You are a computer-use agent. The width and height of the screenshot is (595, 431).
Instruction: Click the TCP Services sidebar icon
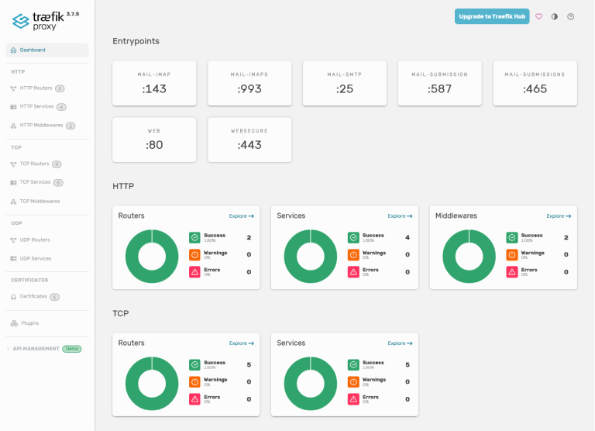click(13, 183)
